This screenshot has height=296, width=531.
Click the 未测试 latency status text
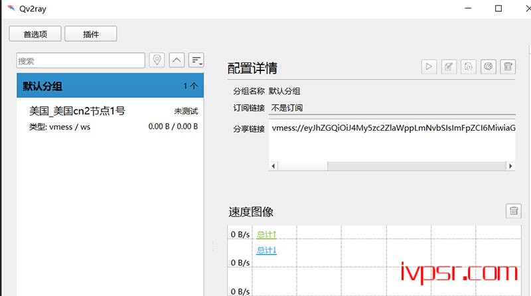186,111
